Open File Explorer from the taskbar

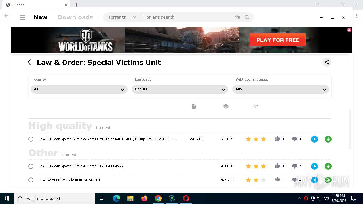130,198
